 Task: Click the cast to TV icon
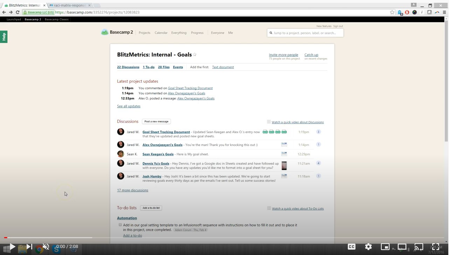point(419,247)
